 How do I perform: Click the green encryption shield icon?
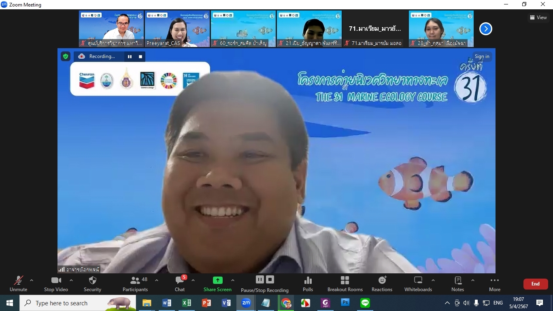click(66, 56)
